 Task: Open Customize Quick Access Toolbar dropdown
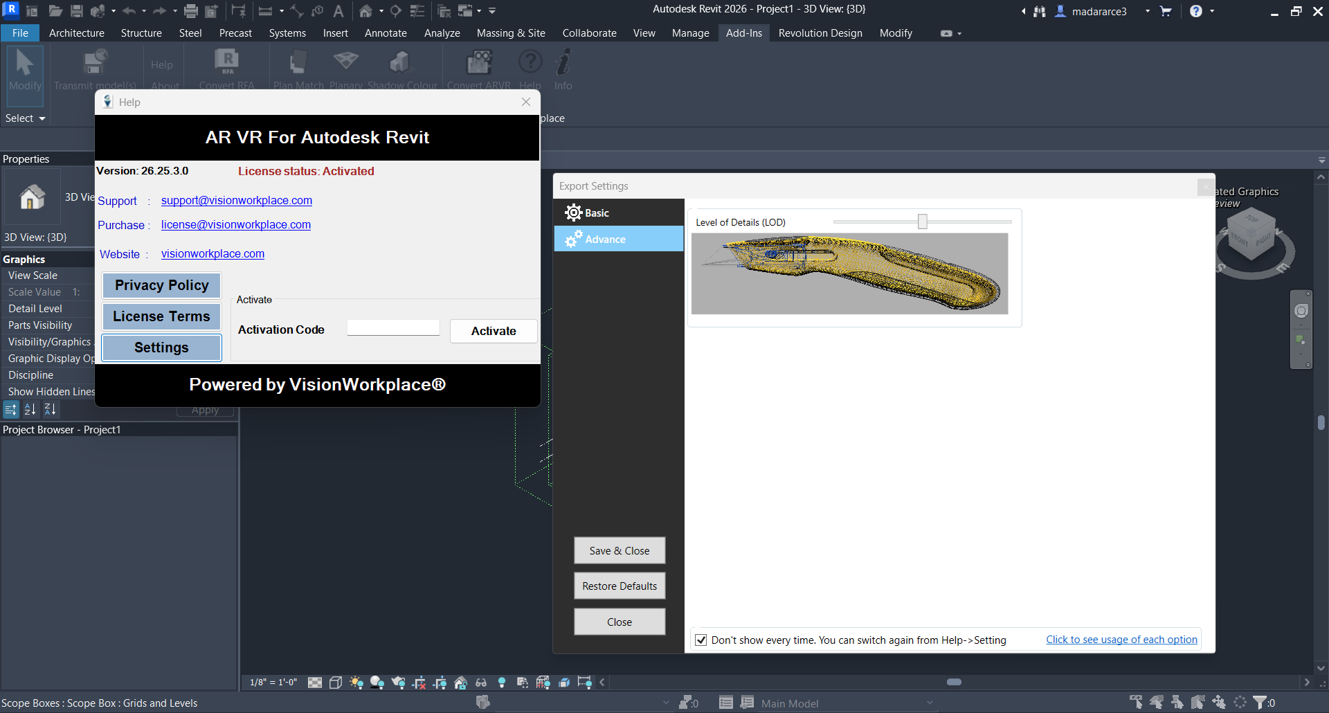[492, 11]
